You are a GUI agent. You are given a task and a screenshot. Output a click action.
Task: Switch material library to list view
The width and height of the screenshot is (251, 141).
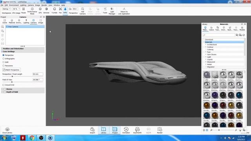(x=204, y=130)
